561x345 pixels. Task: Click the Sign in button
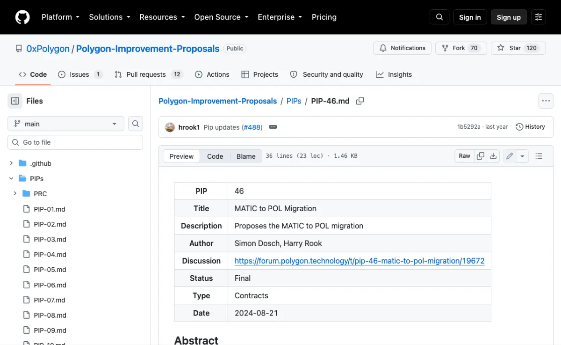click(470, 17)
